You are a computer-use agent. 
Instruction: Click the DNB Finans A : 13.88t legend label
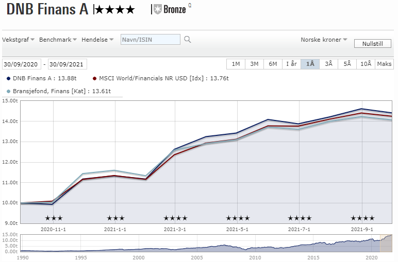pos(45,78)
